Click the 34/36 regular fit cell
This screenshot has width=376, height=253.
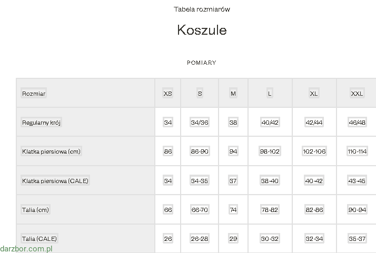200,123
